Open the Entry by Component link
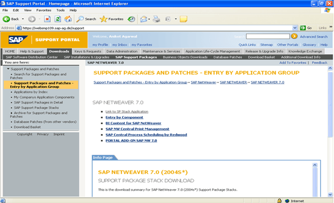The width and height of the screenshot is (334, 203). point(124,117)
